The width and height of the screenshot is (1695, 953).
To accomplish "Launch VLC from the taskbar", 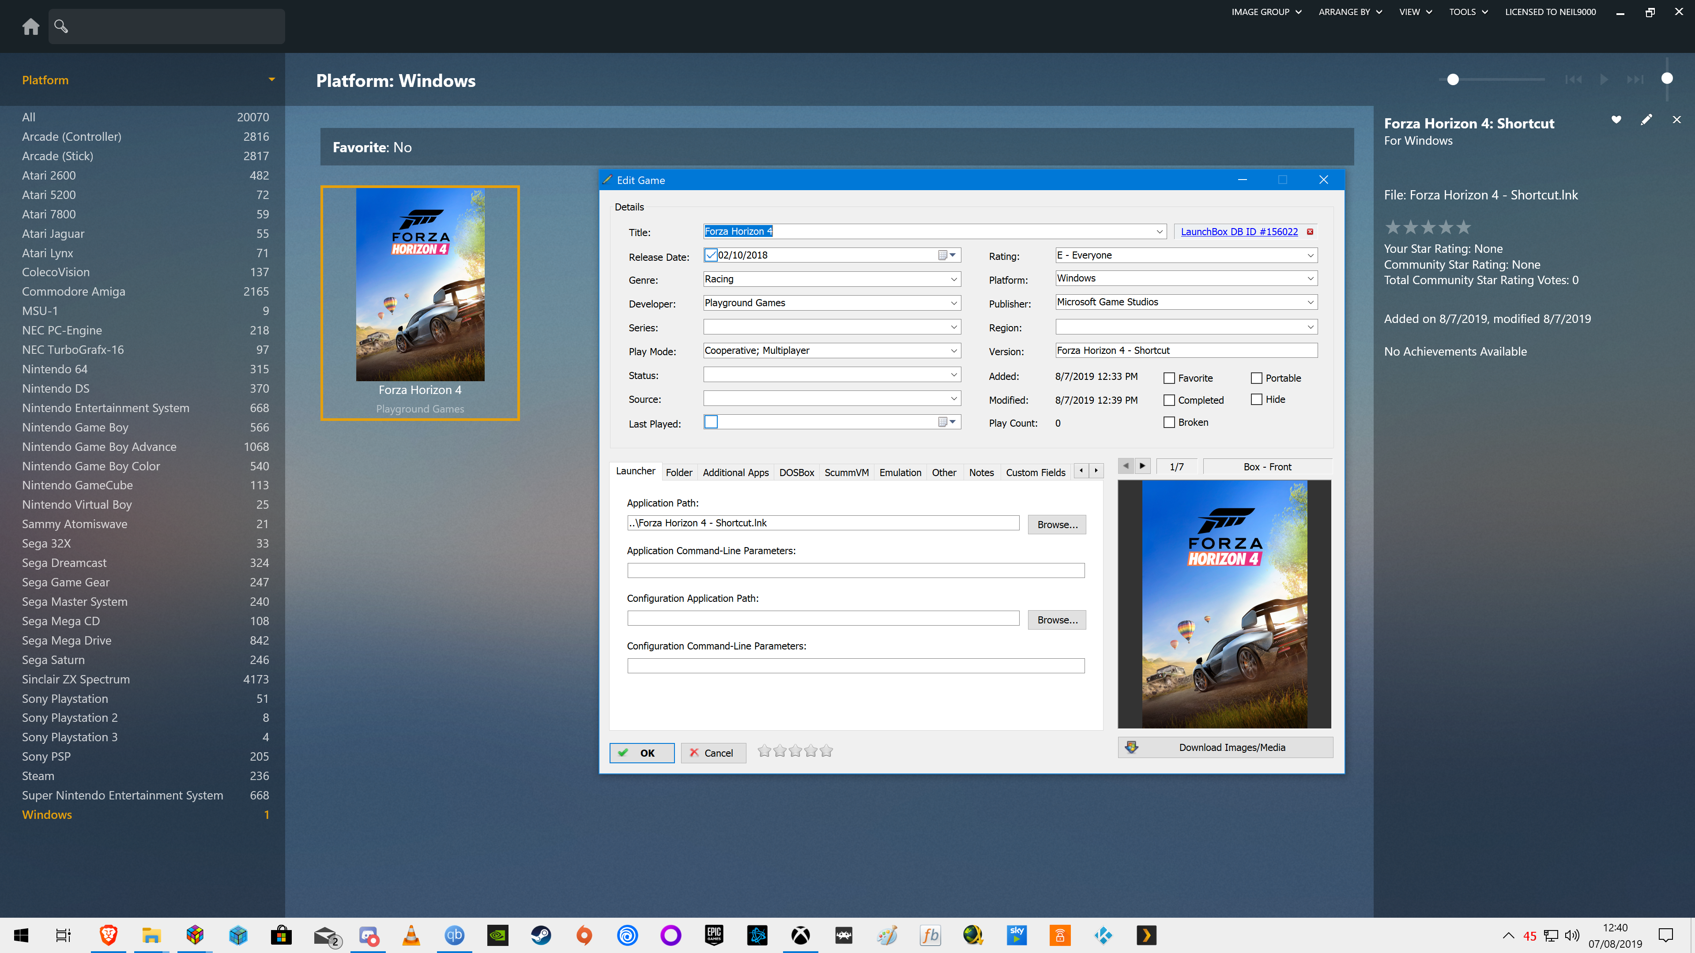I will click(411, 935).
